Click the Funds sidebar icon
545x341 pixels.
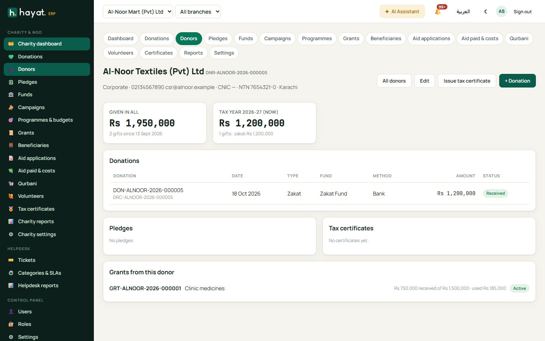click(x=11, y=95)
